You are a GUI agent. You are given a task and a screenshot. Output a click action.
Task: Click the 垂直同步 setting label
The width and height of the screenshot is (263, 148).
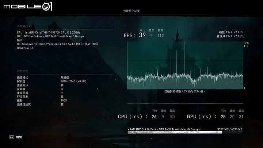[x=23, y=85]
